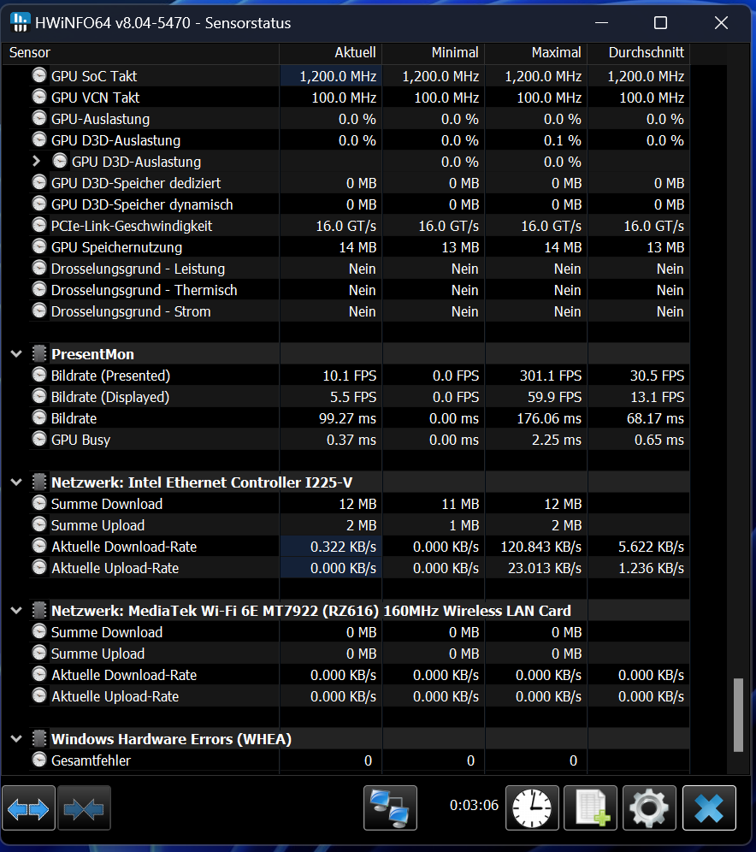Select the 30.5 FPS average value
The image size is (756, 852).
point(657,376)
